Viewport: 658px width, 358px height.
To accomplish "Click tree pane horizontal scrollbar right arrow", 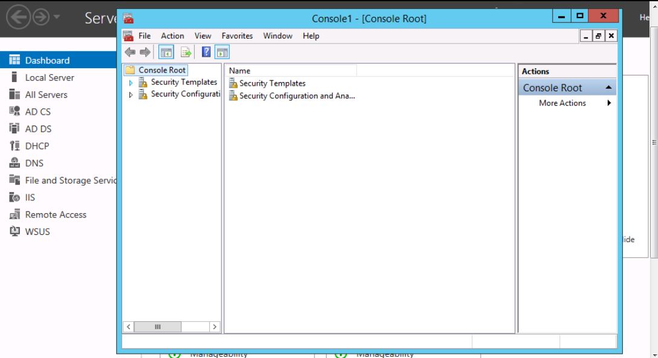I will click(x=215, y=327).
